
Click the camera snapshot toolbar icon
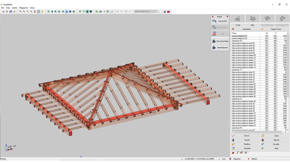(x=100, y=11)
